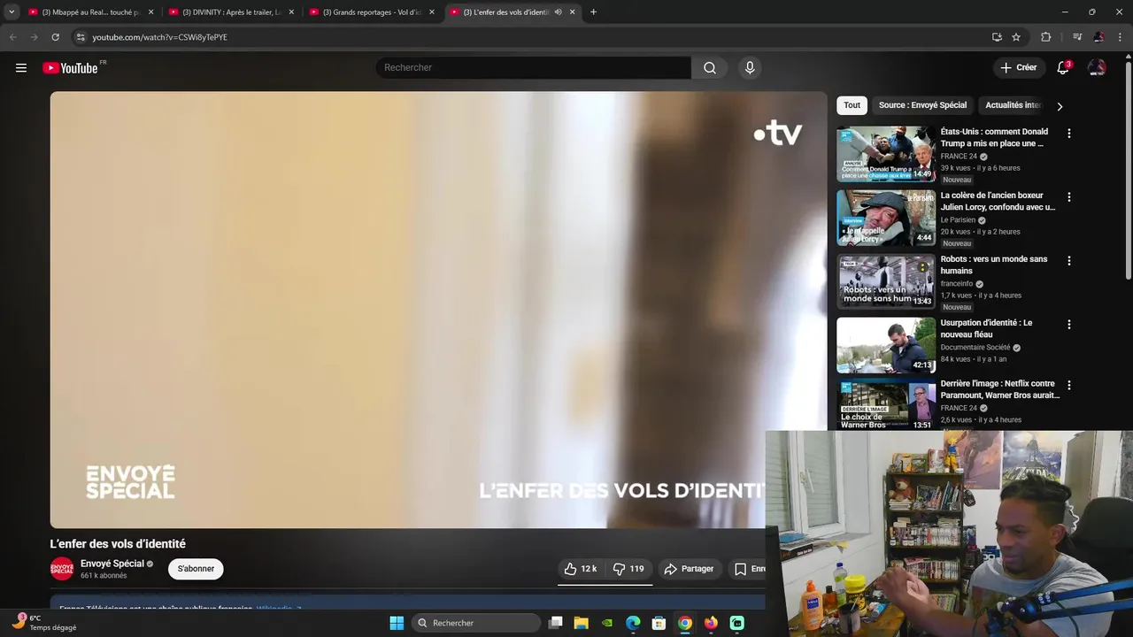
Task: Click the YouTube Rechercher search field
Action: click(x=534, y=68)
